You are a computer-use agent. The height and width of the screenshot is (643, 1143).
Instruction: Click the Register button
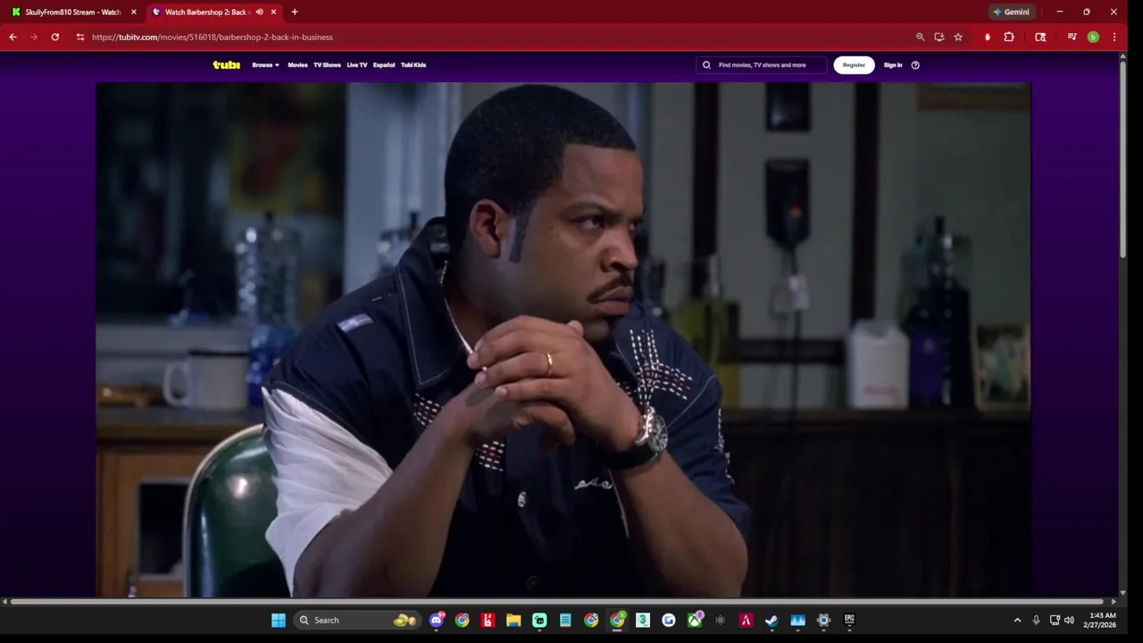tap(854, 64)
